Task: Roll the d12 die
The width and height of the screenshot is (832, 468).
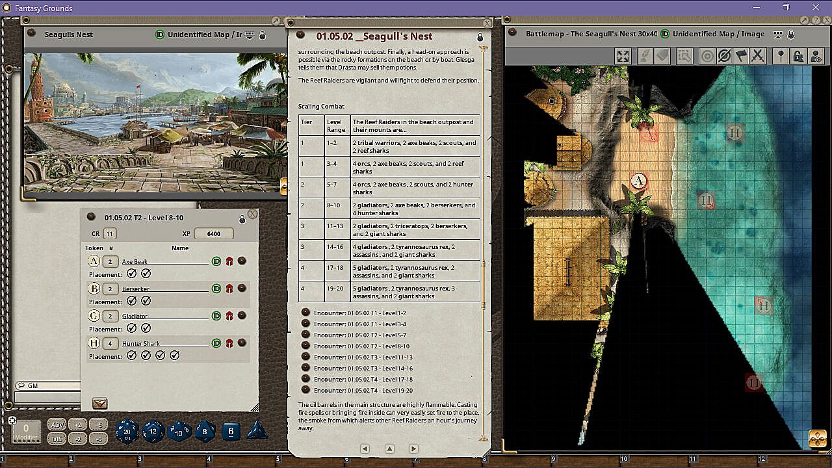Action: pyautogui.click(x=153, y=431)
